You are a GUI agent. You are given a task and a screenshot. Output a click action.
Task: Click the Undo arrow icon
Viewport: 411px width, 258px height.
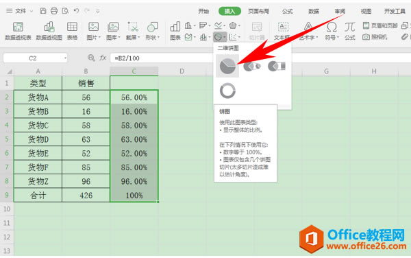pyautogui.click(x=76, y=11)
